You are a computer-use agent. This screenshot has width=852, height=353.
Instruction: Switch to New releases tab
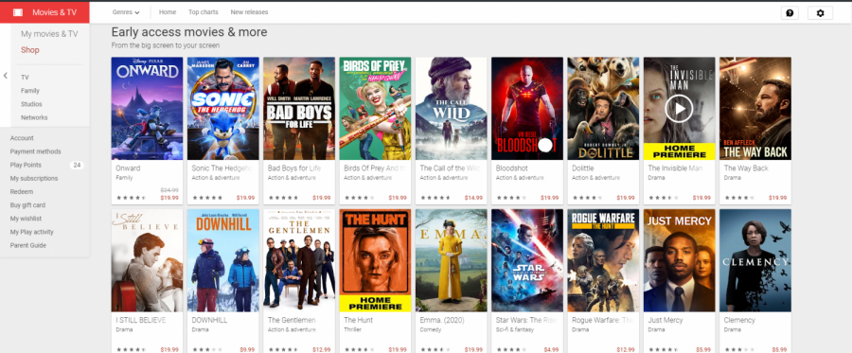[x=249, y=12]
